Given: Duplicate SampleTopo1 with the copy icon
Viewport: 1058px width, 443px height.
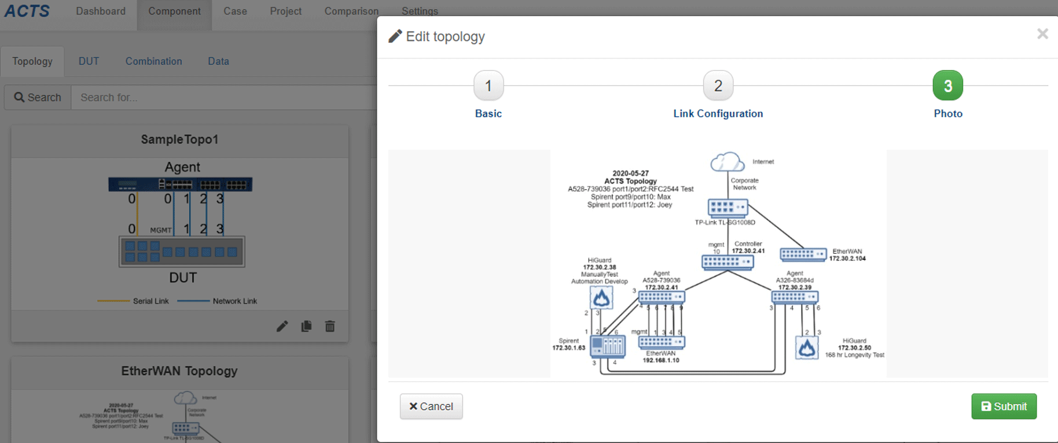Looking at the screenshot, I should click(306, 326).
